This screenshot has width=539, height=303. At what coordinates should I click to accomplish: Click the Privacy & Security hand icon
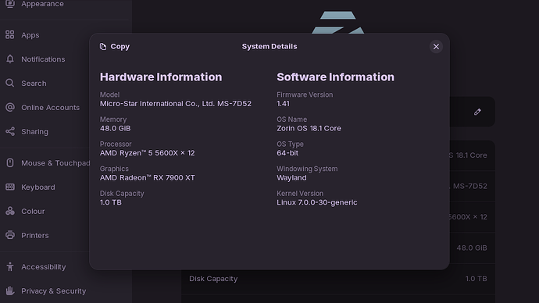click(x=10, y=291)
